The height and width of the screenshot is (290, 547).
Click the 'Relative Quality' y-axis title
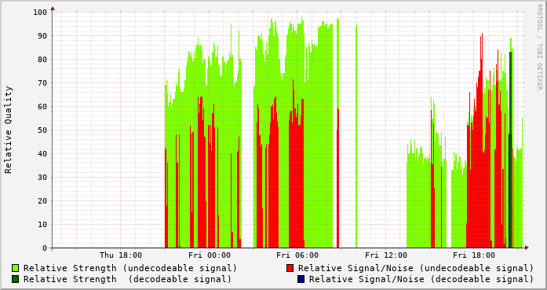tap(8, 130)
